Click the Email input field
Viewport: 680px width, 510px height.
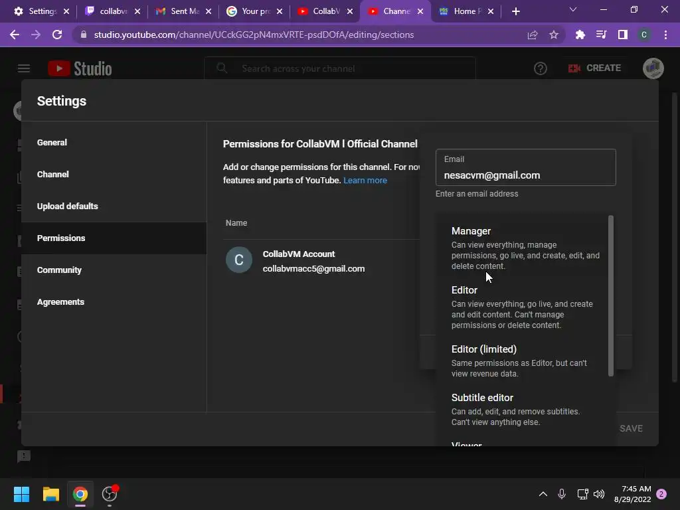pos(526,167)
